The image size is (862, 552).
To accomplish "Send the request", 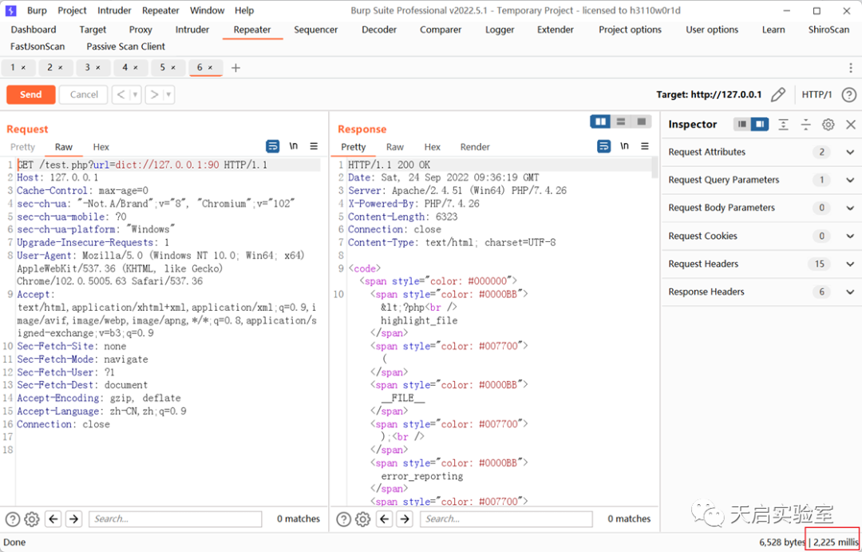I will click(31, 94).
